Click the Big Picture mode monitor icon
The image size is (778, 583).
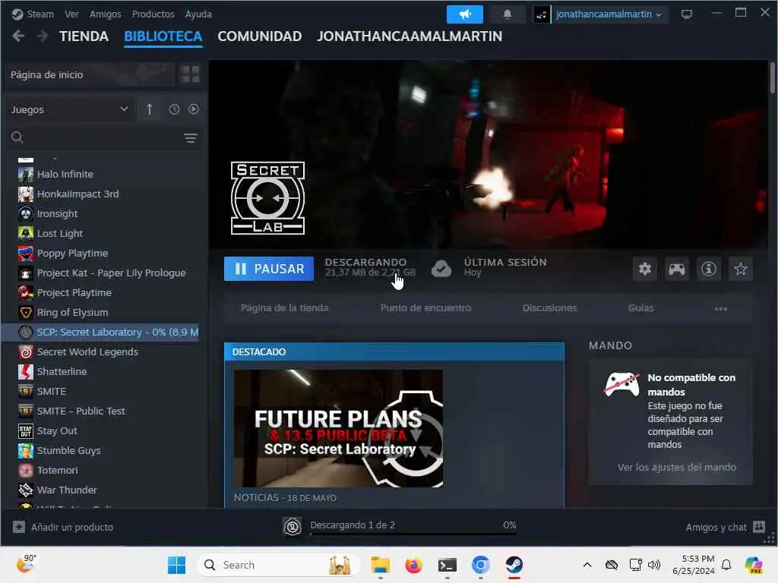(687, 14)
